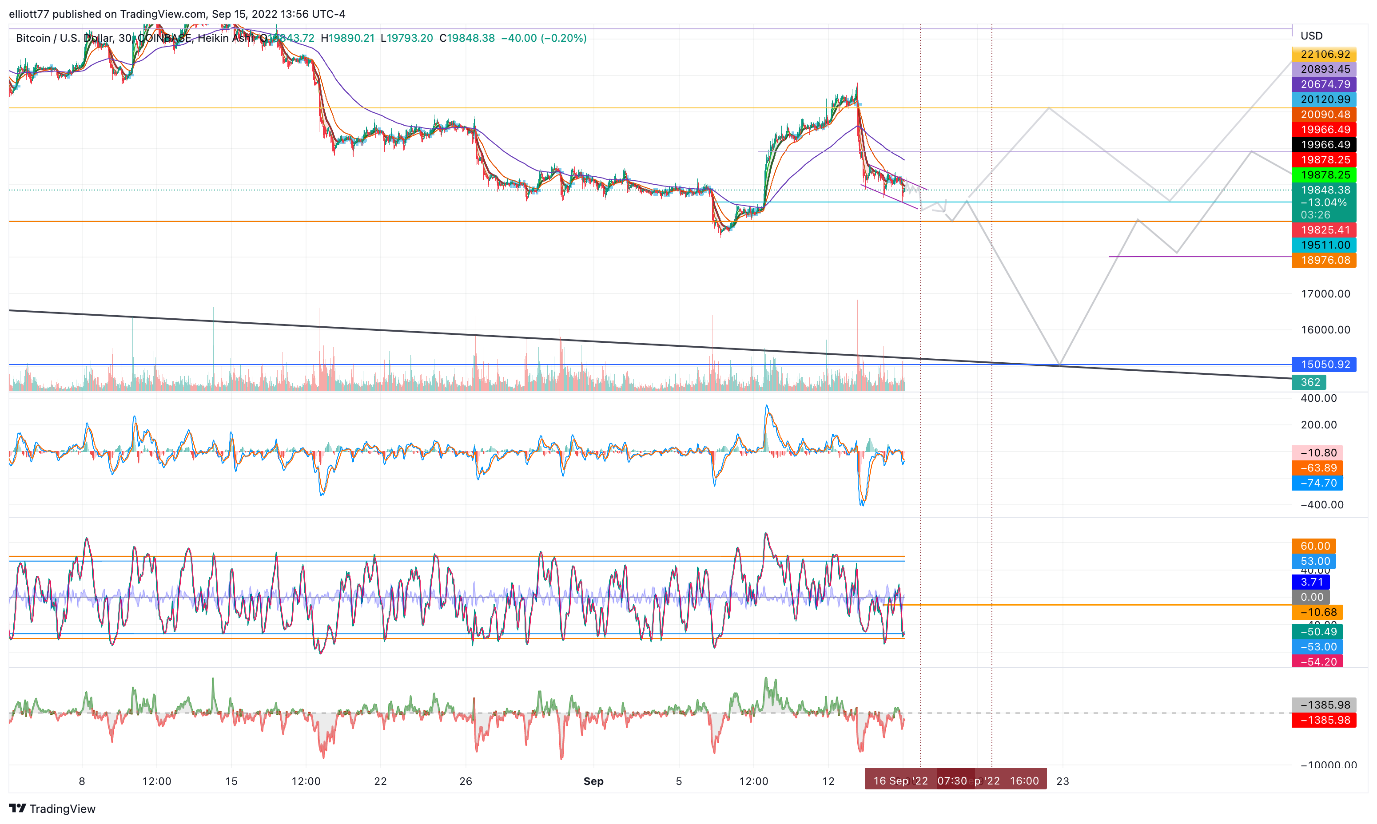The image size is (1377, 824).
Task: Click the TradingView logo at the bottom
Action: tap(52, 808)
